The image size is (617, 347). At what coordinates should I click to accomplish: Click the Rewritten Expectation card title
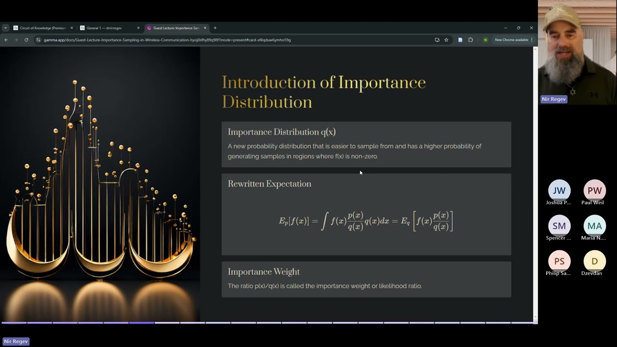[x=269, y=184]
